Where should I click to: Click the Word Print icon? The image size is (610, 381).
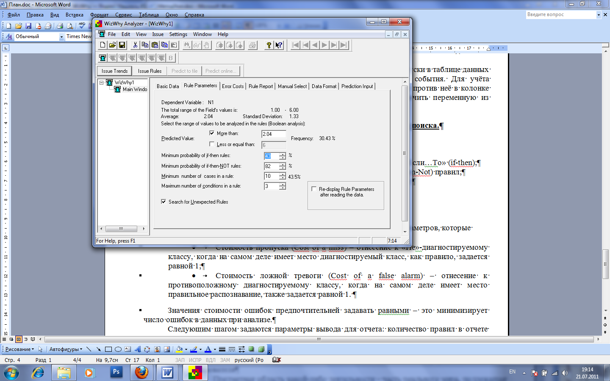(x=60, y=26)
